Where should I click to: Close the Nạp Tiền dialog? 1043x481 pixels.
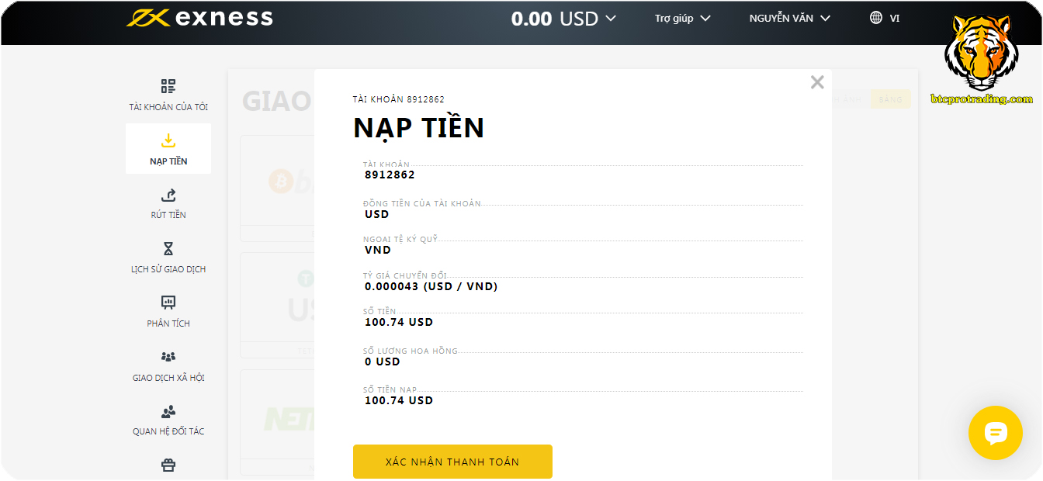point(816,81)
